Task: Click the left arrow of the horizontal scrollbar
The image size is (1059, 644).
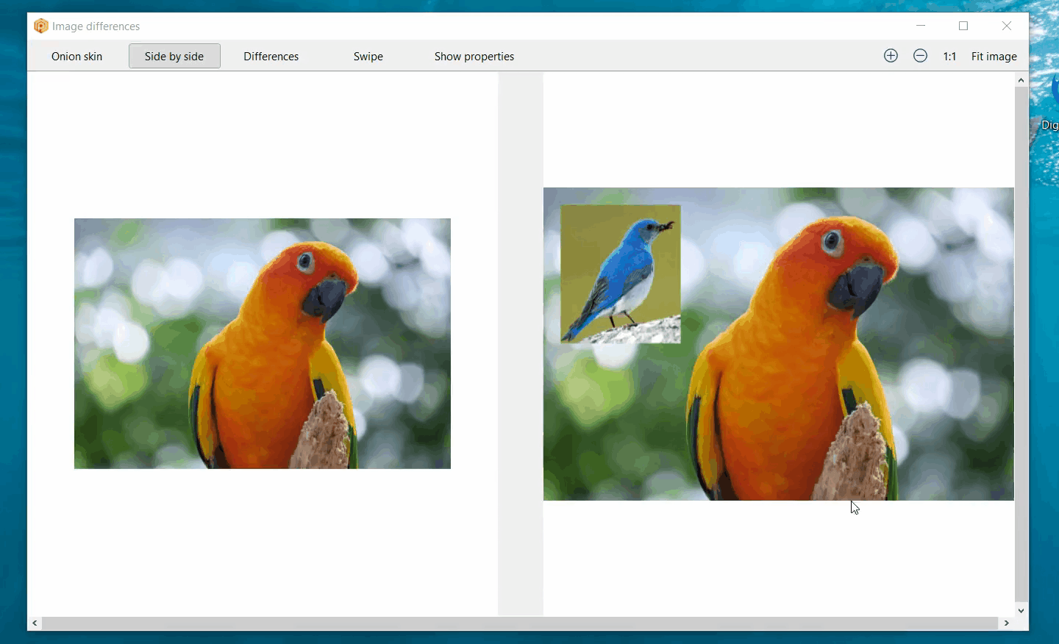Action: 35,623
